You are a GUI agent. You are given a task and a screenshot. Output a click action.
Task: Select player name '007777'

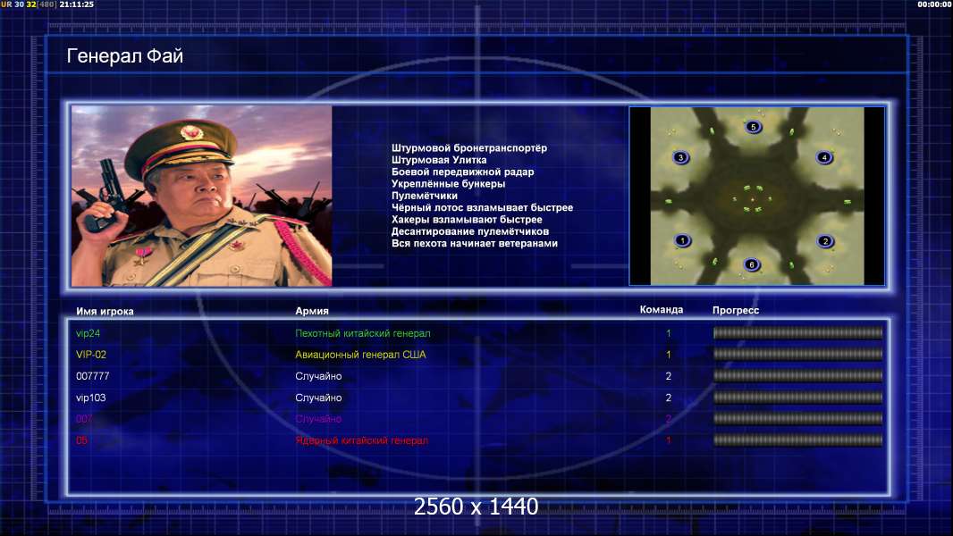pyautogui.click(x=92, y=376)
